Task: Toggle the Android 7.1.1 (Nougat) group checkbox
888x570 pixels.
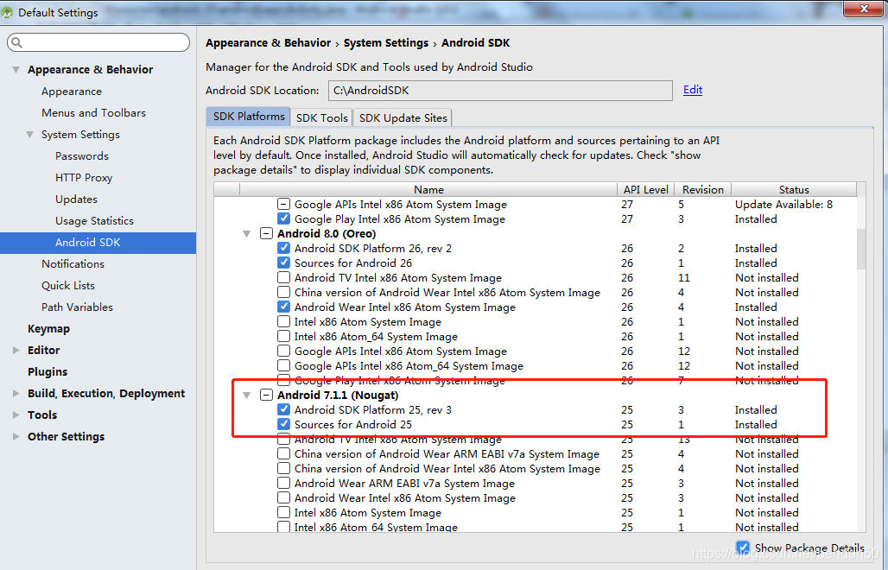Action: click(266, 395)
